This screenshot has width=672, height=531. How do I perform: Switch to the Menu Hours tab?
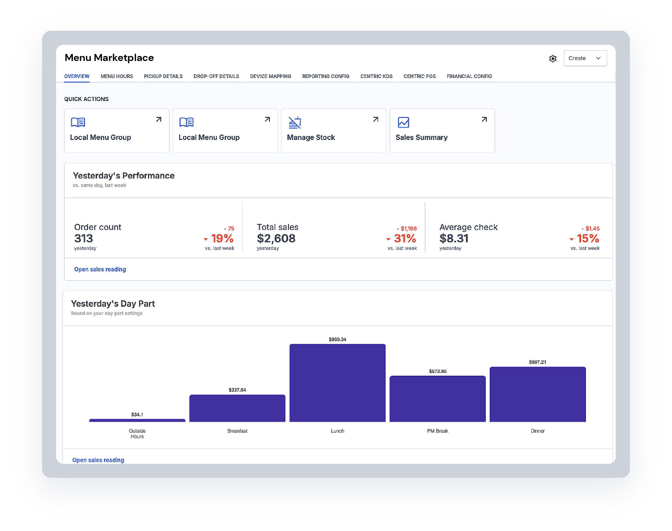pos(117,76)
